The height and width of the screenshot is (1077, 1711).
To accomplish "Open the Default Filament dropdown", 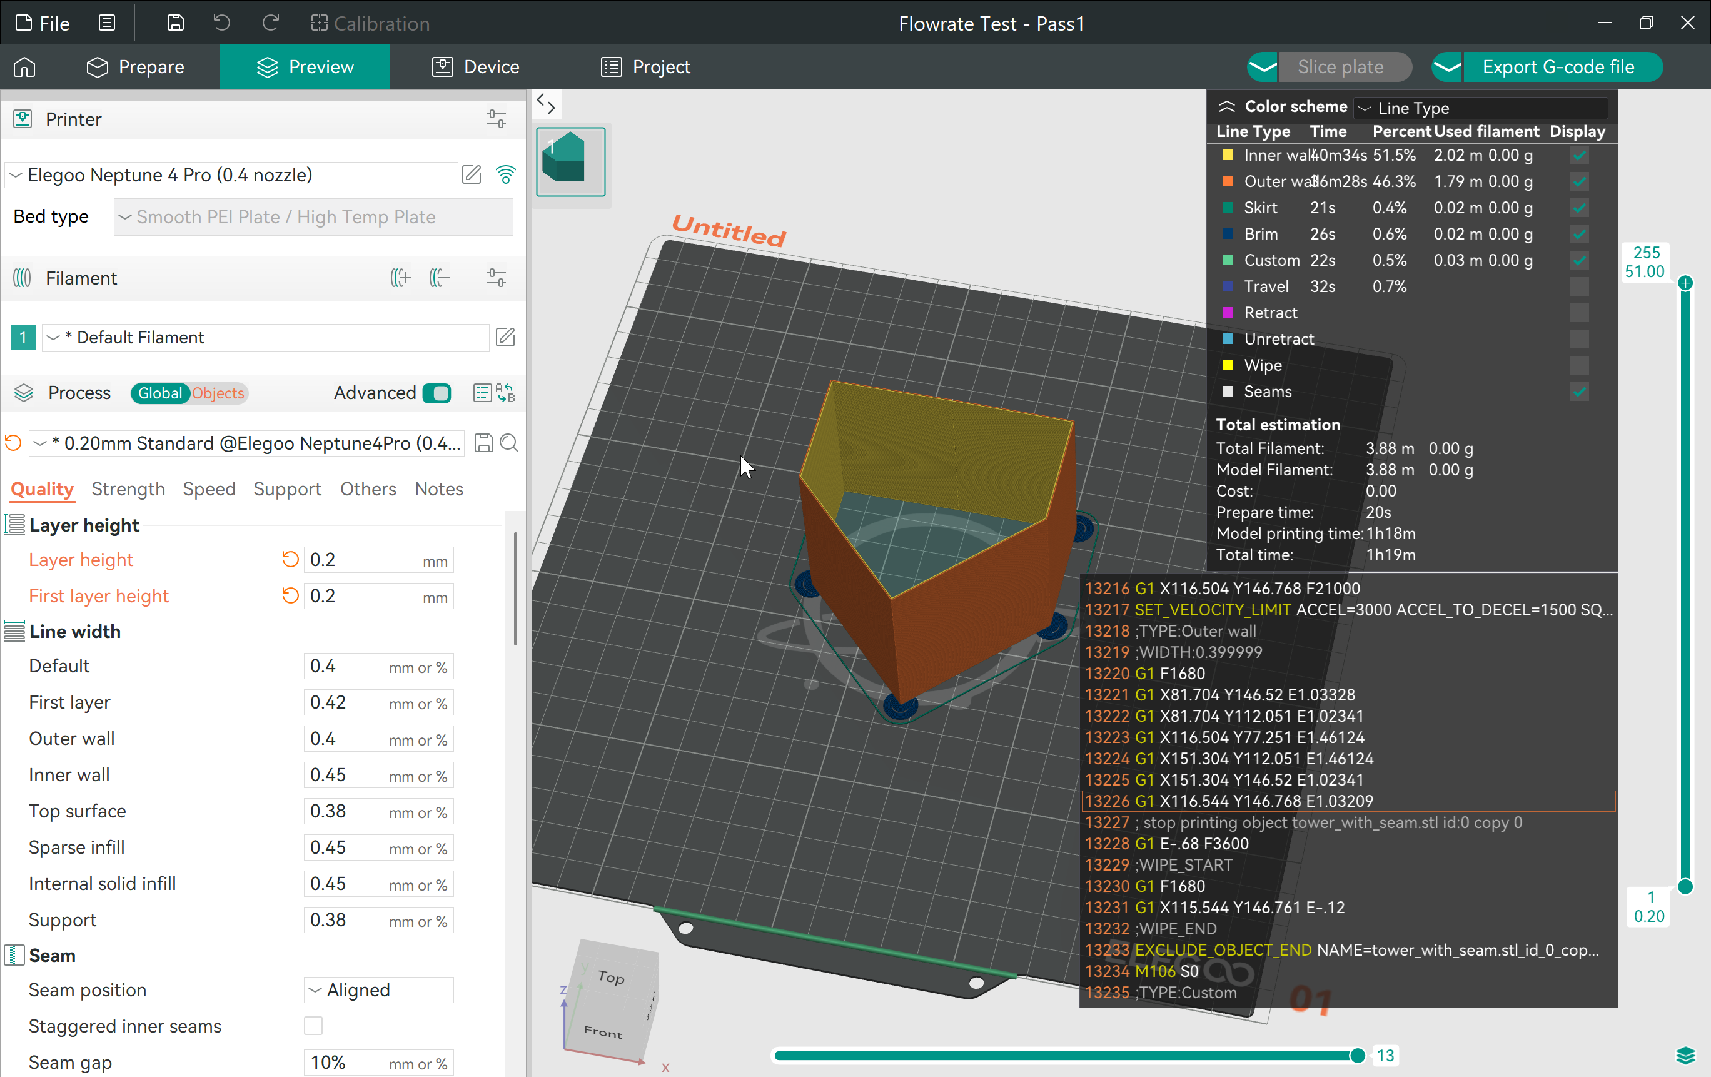I will (266, 338).
